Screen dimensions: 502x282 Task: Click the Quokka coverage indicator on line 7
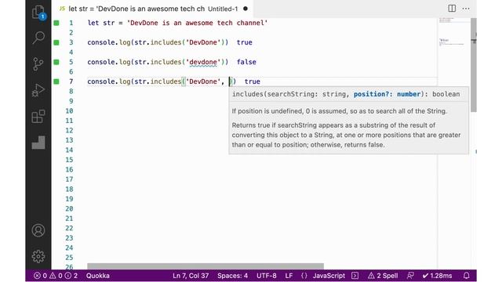[x=56, y=81]
